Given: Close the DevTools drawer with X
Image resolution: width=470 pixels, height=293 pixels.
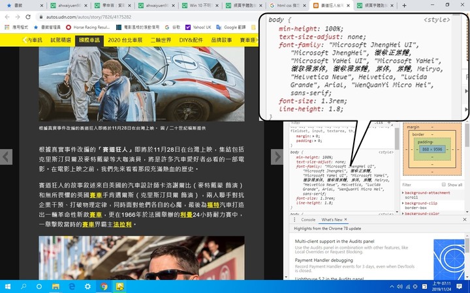Looking at the screenshot, I should pyautogui.click(x=465, y=219).
